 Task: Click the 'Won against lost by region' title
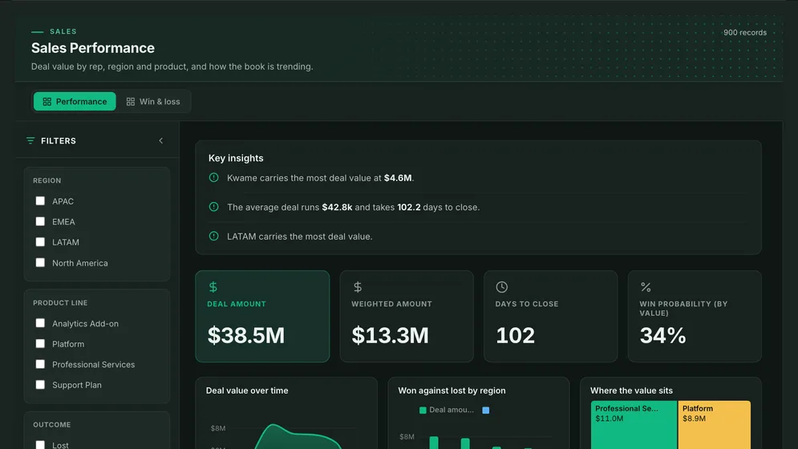(x=452, y=390)
